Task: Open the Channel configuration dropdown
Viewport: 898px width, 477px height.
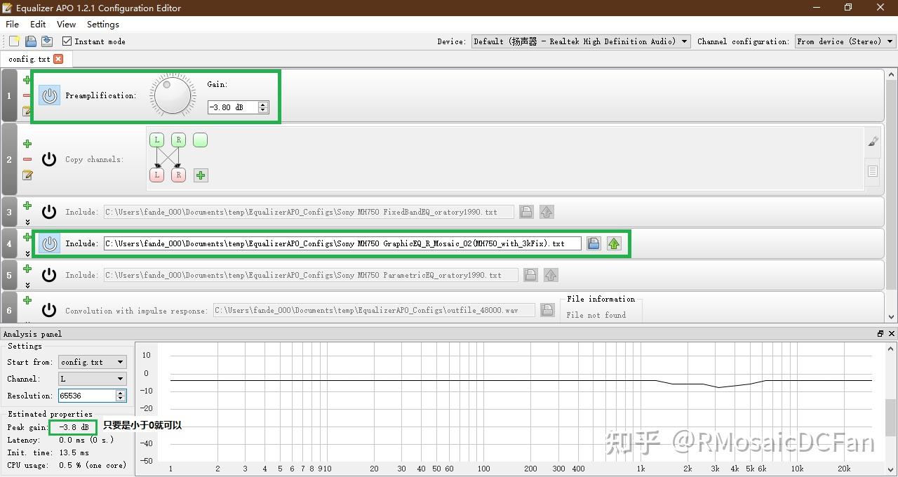Action: click(x=890, y=41)
